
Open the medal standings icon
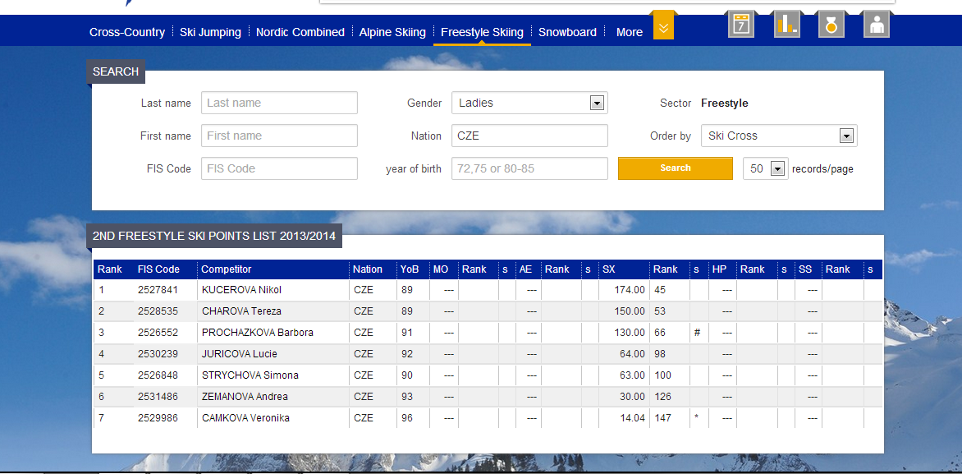[x=831, y=24]
